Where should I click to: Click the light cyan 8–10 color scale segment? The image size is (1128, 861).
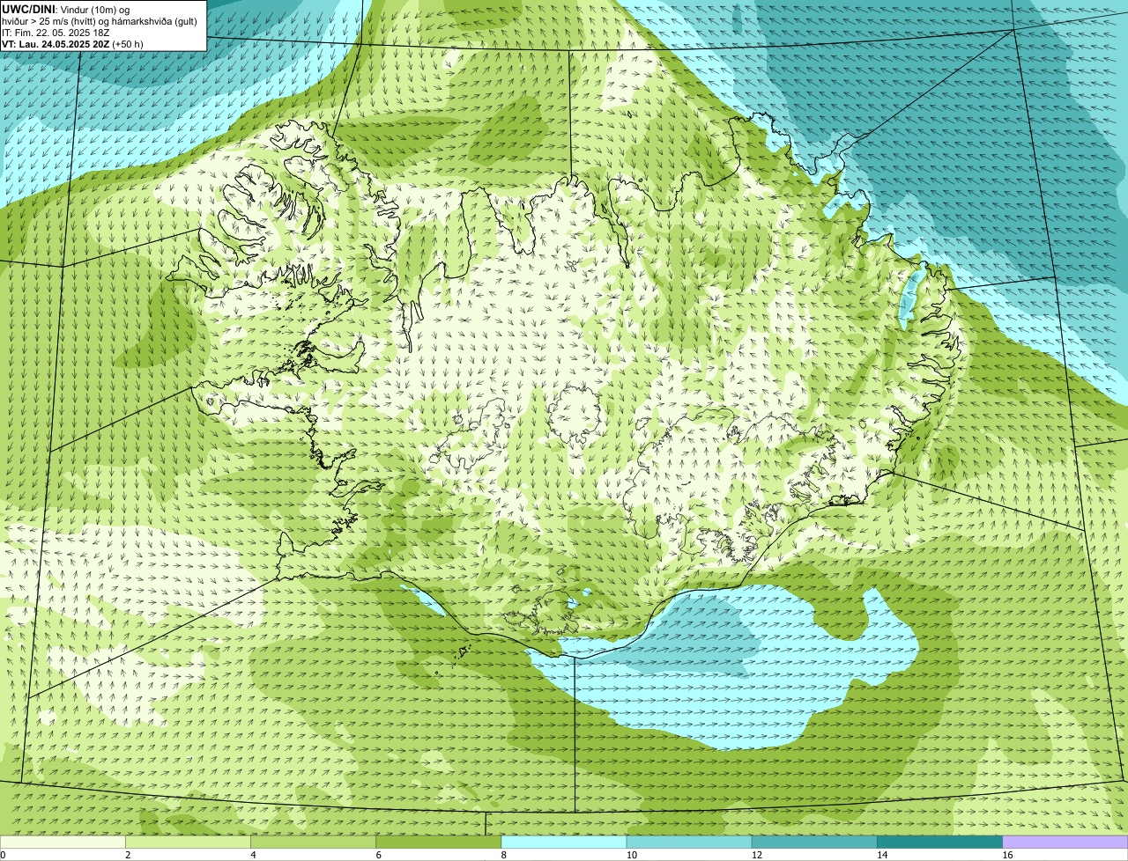564,843
